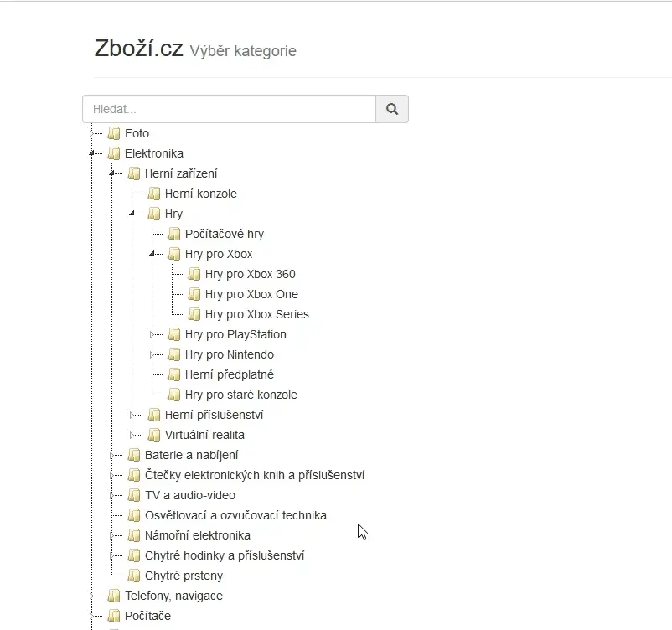Click the folder icon beside Počítačové hry
672x630 pixels.
[174, 234]
